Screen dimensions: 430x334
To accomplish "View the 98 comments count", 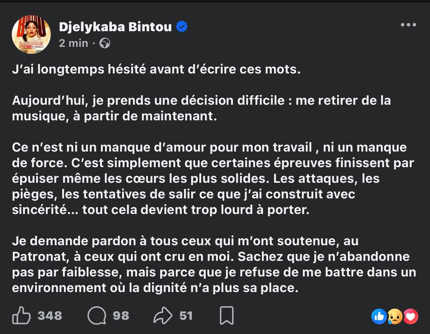I will pyautogui.click(x=121, y=315).
